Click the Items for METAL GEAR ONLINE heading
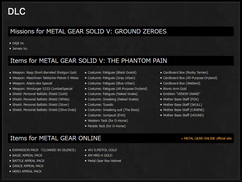The width and height of the screenshot is (242, 182). pos(56,138)
